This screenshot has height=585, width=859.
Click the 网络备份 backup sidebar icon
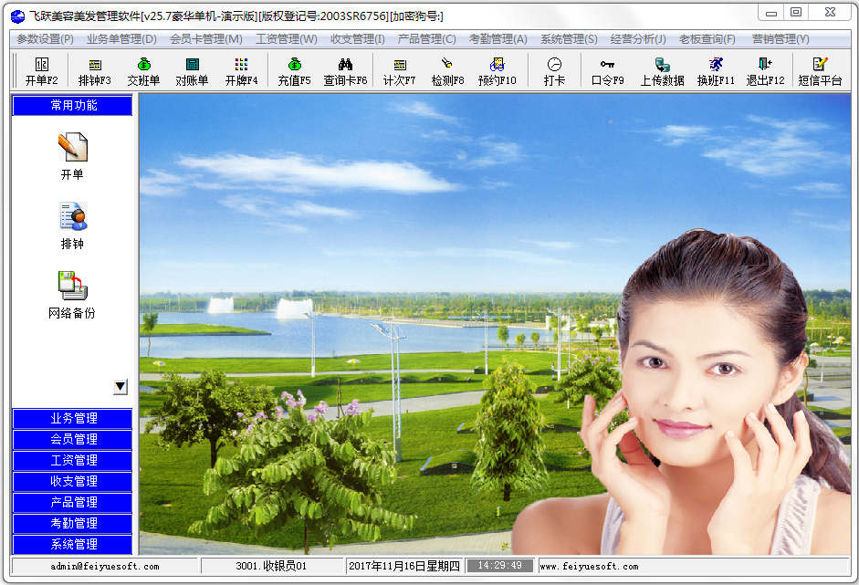coord(72,296)
